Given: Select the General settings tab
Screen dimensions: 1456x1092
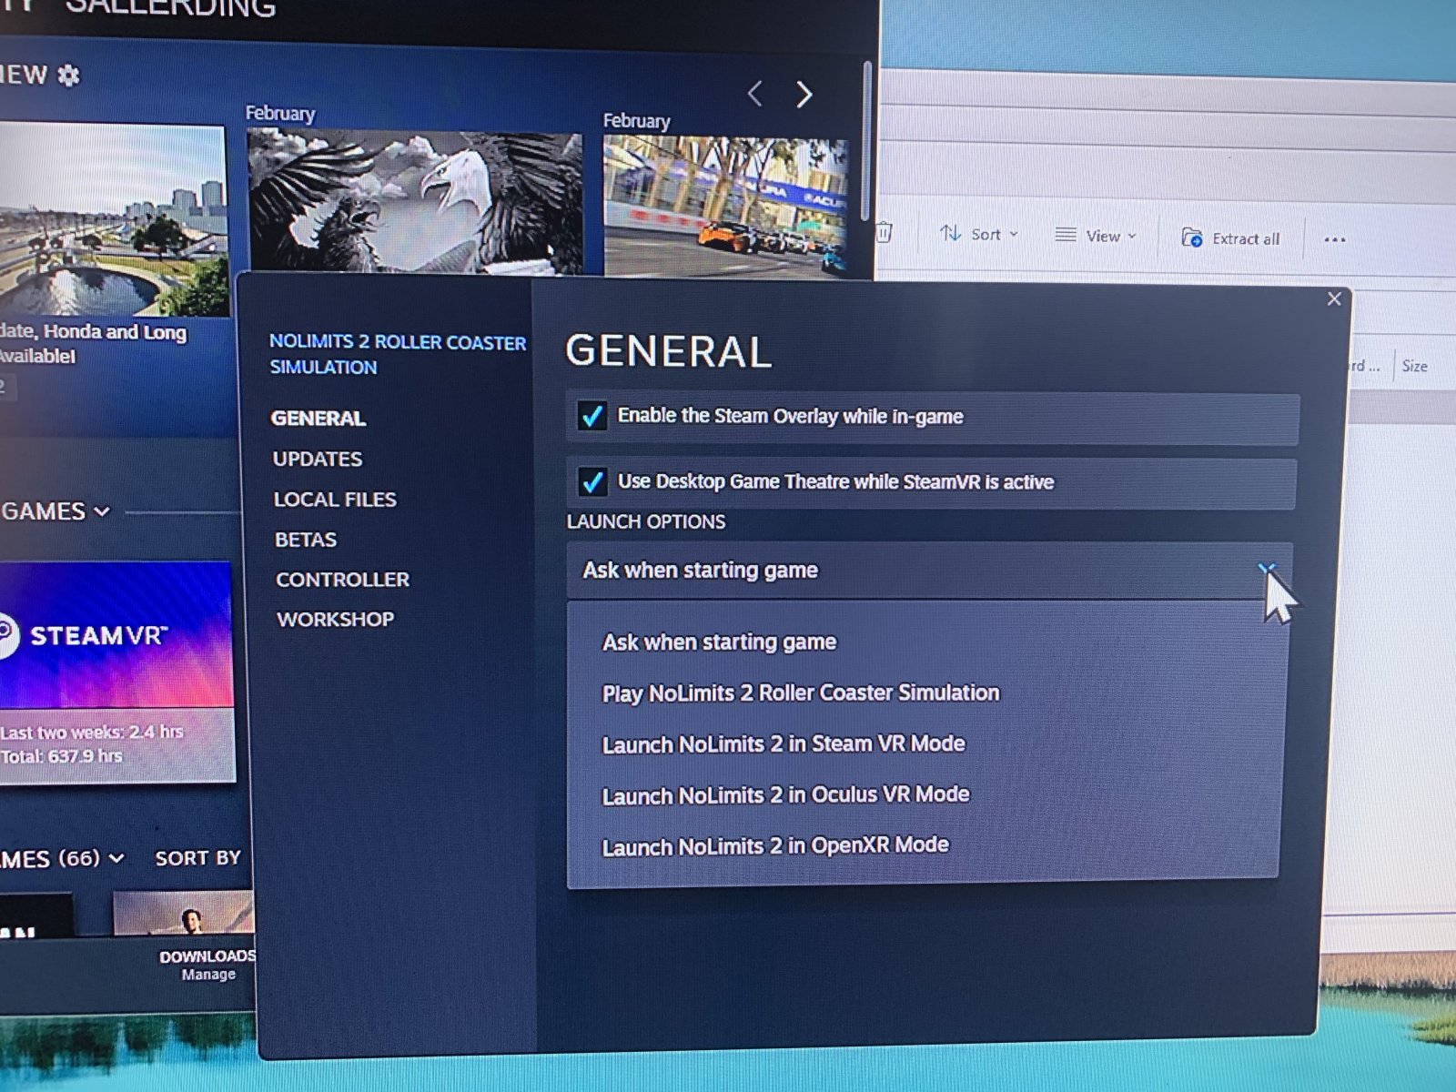Looking at the screenshot, I should tap(318, 418).
